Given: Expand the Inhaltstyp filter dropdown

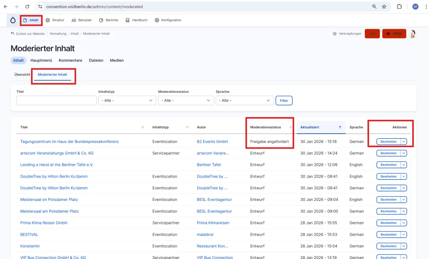Looking at the screenshot, I should click(x=127, y=101).
